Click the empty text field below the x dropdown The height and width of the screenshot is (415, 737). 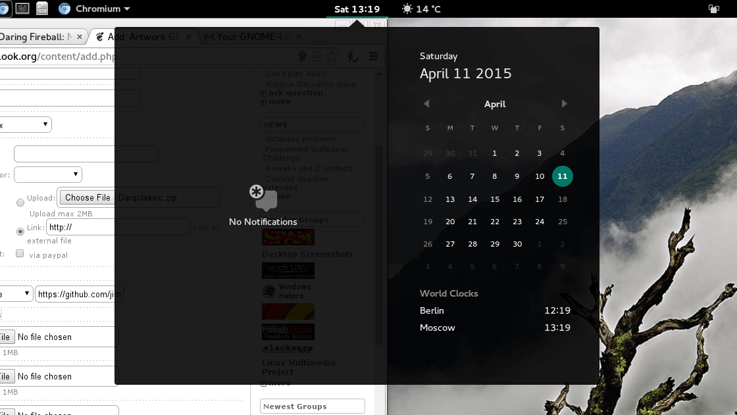pyautogui.click(x=86, y=154)
